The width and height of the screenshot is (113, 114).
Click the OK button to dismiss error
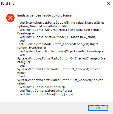(98, 108)
